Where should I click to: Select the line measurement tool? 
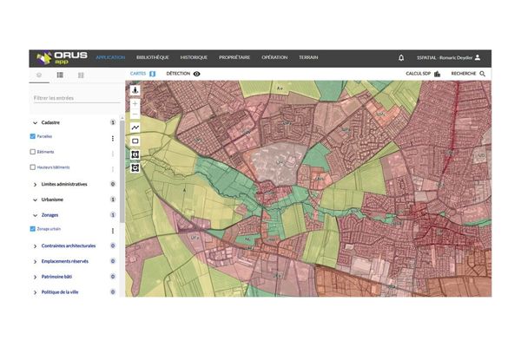pyautogui.click(x=135, y=128)
